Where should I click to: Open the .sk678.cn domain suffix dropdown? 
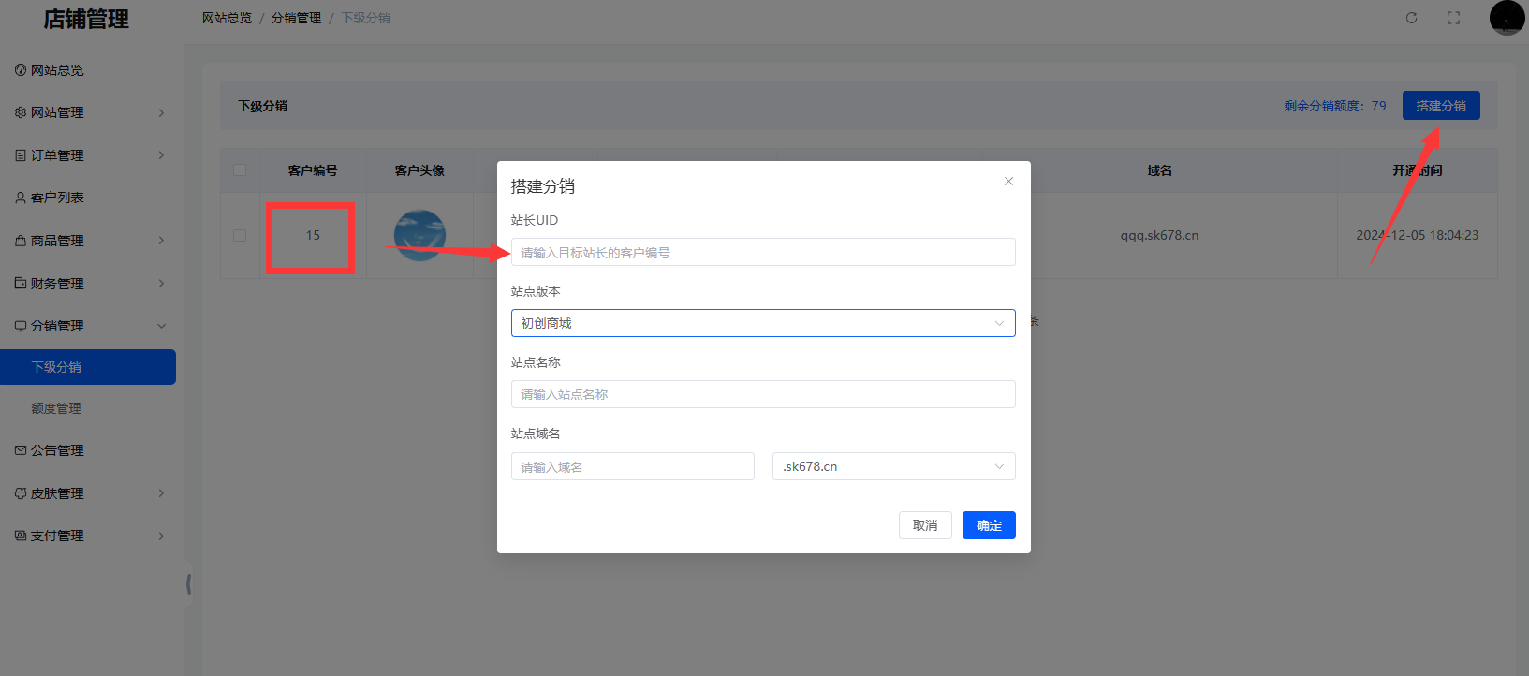click(893, 466)
